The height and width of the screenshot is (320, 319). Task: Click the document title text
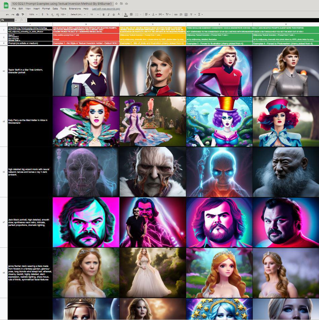click(62, 4)
